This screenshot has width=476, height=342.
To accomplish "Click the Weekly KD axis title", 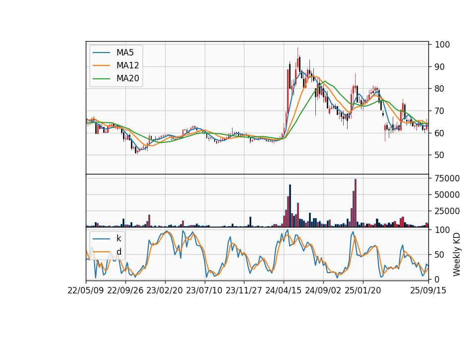I will tap(457, 255).
